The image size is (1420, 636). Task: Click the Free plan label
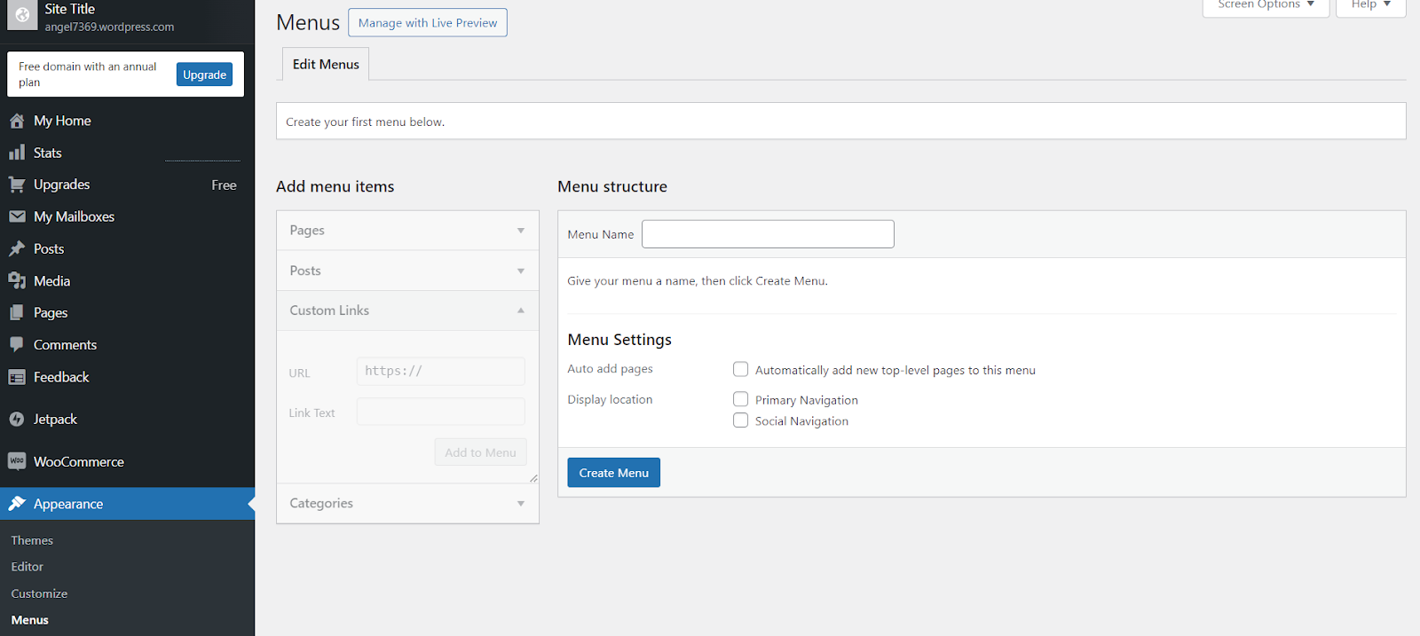[x=224, y=185]
